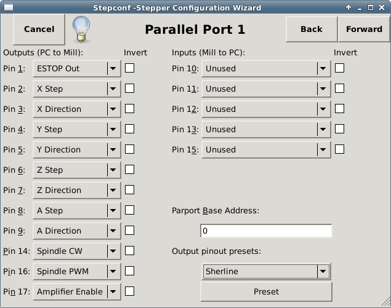Go Back to the previous page
391x308 pixels.
coord(311,29)
